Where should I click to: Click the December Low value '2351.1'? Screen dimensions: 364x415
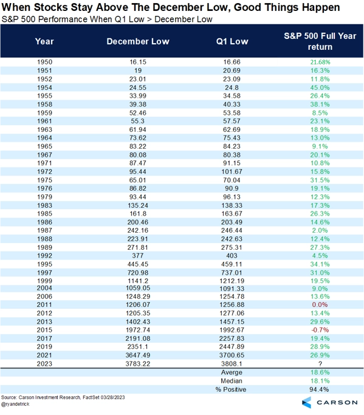tap(138, 346)
